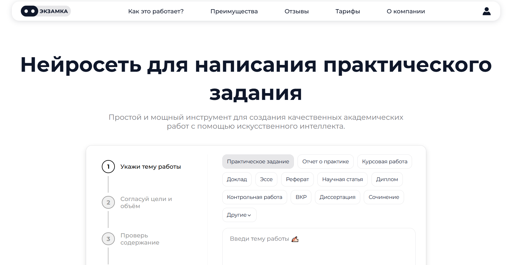This screenshot has height=265, width=518.
Task: Choose Научная статья option
Action: [342, 179]
